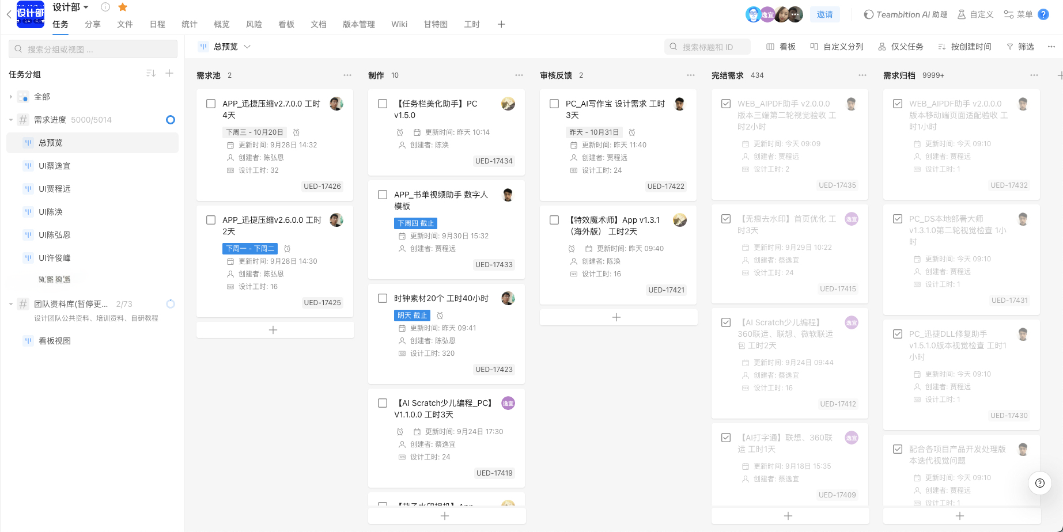
Task: Switch to the 甘特图 tab
Action: (436, 24)
